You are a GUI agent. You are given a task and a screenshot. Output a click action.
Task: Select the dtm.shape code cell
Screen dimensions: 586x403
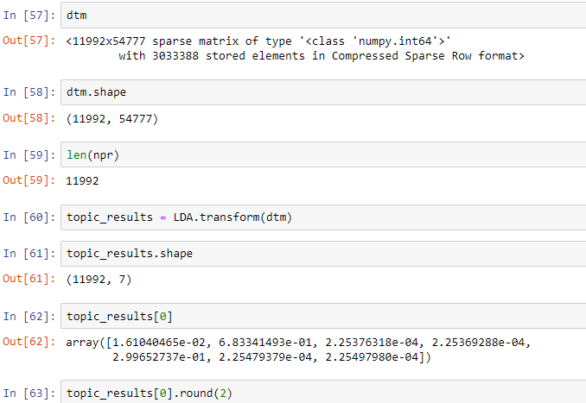[x=323, y=92]
